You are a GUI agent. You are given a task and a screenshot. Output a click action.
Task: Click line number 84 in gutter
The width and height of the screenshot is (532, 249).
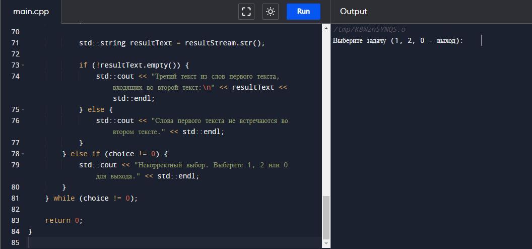15,232
